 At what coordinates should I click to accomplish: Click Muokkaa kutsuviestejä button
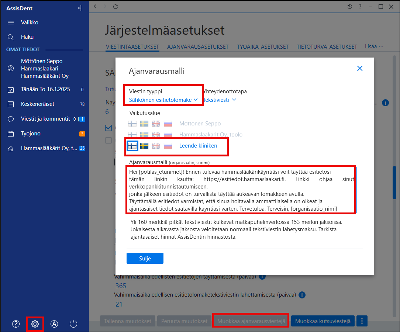[323, 321]
